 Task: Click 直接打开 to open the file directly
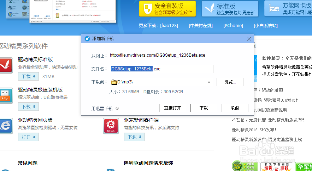click(173, 108)
